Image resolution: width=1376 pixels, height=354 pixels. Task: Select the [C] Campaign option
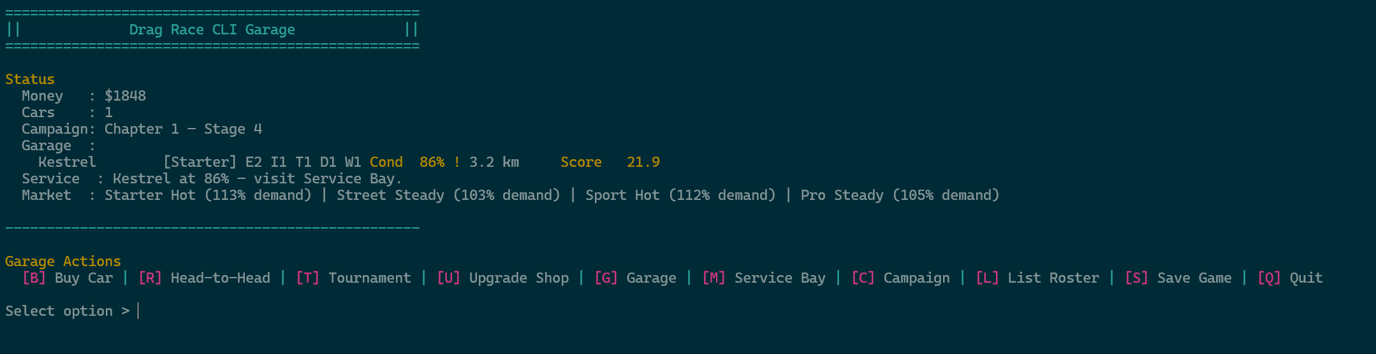coord(900,278)
